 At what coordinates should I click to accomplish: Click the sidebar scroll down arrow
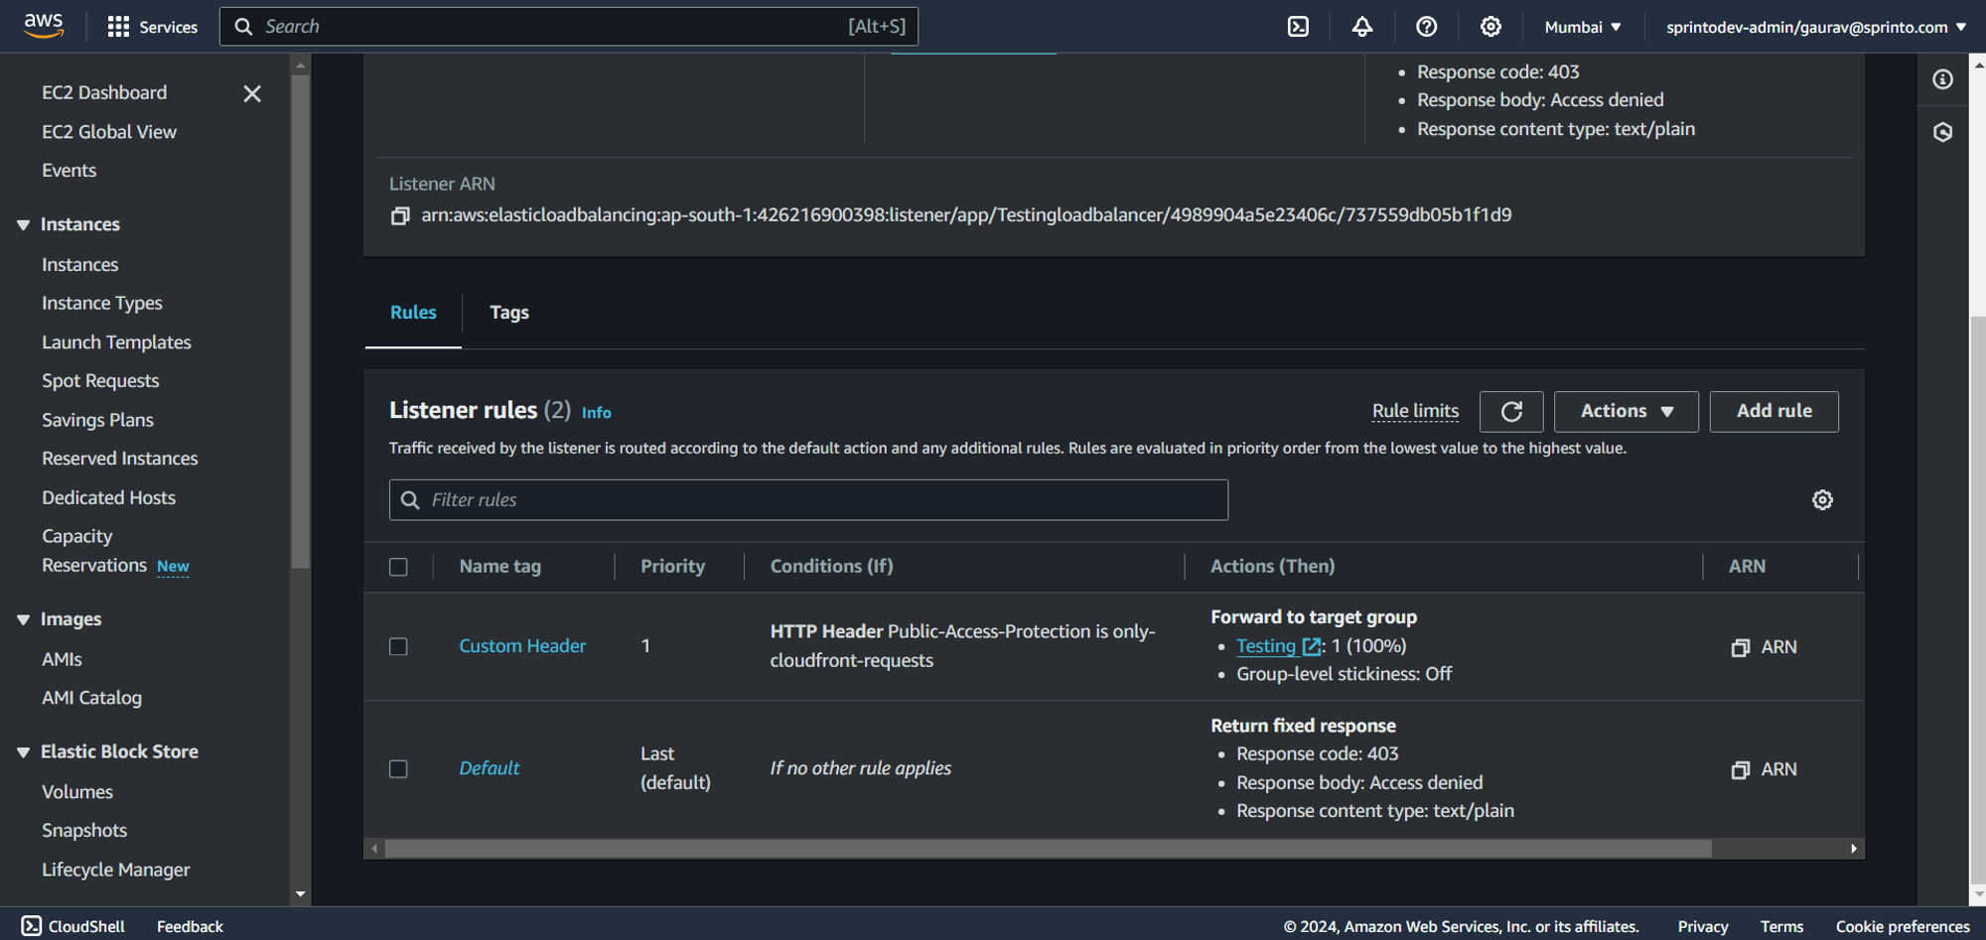[x=300, y=894]
